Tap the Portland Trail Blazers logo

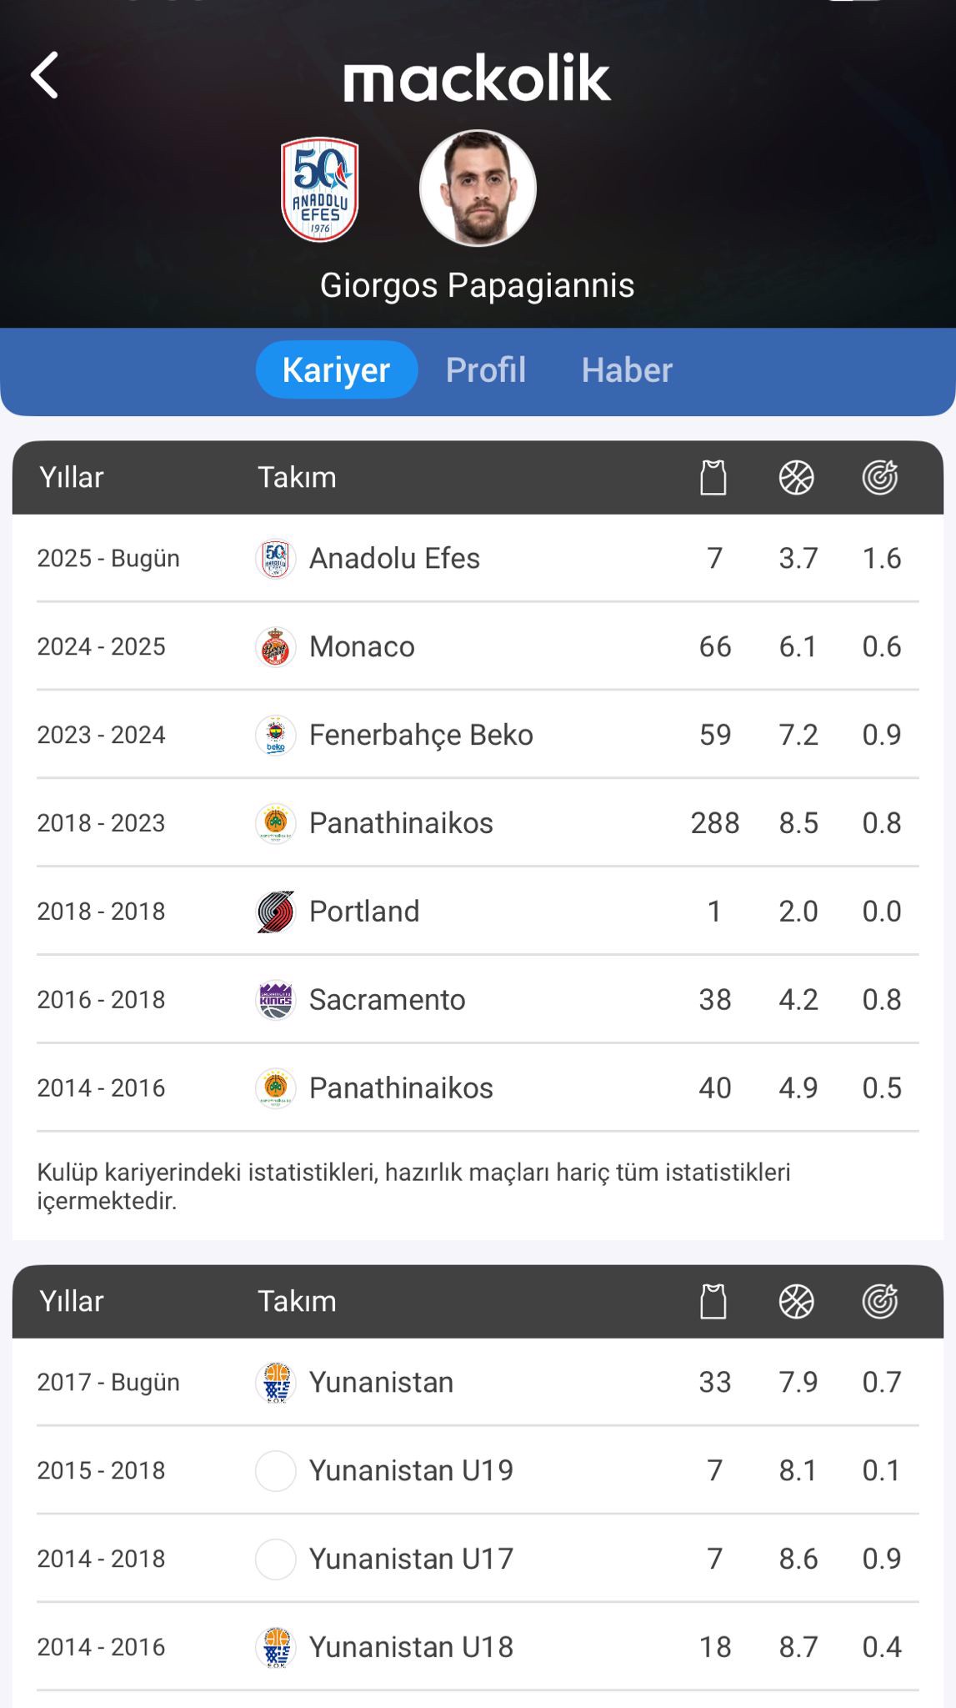pyautogui.click(x=276, y=912)
